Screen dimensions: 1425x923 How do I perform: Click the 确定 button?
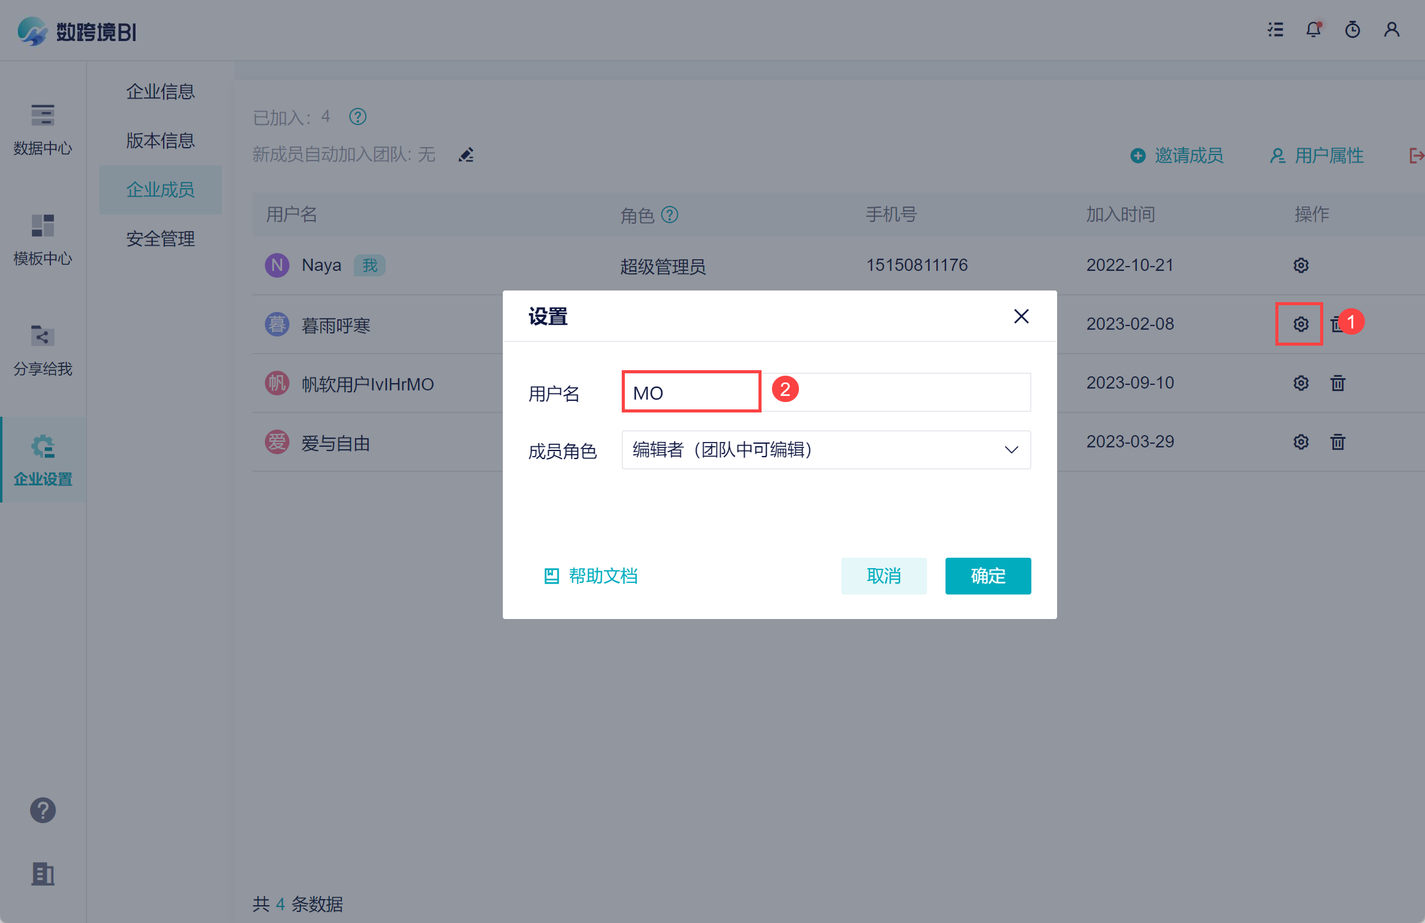coord(988,576)
